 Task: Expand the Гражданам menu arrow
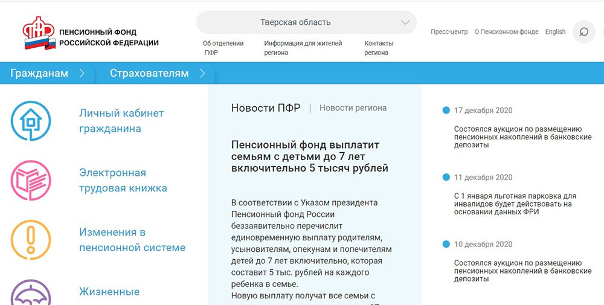point(82,73)
